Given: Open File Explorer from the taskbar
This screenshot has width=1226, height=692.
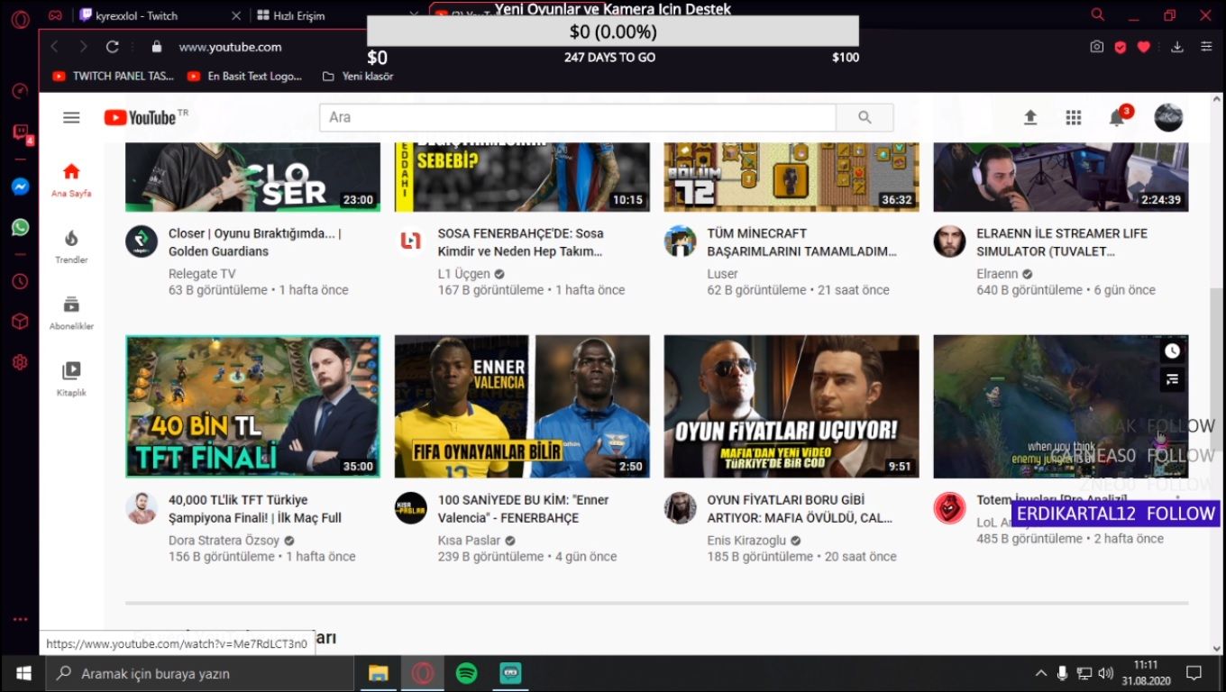Looking at the screenshot, I should pyautogui.click(x=378, y=673).
